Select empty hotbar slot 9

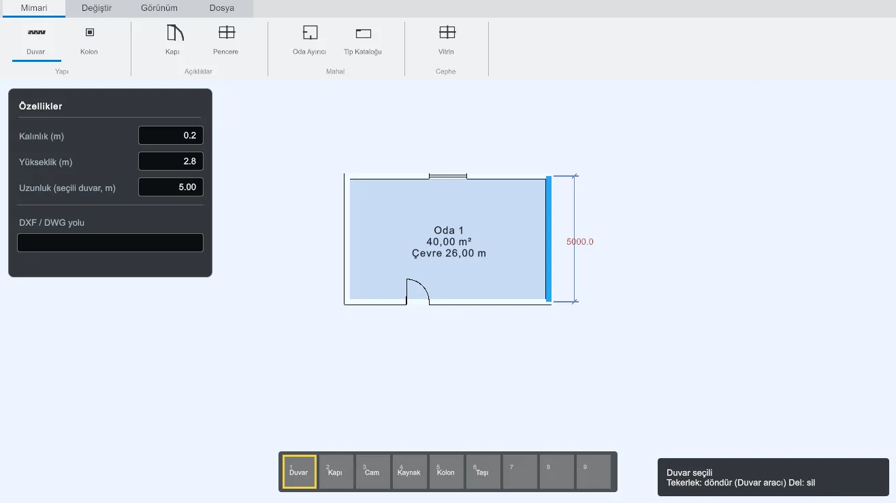(594, 472)
